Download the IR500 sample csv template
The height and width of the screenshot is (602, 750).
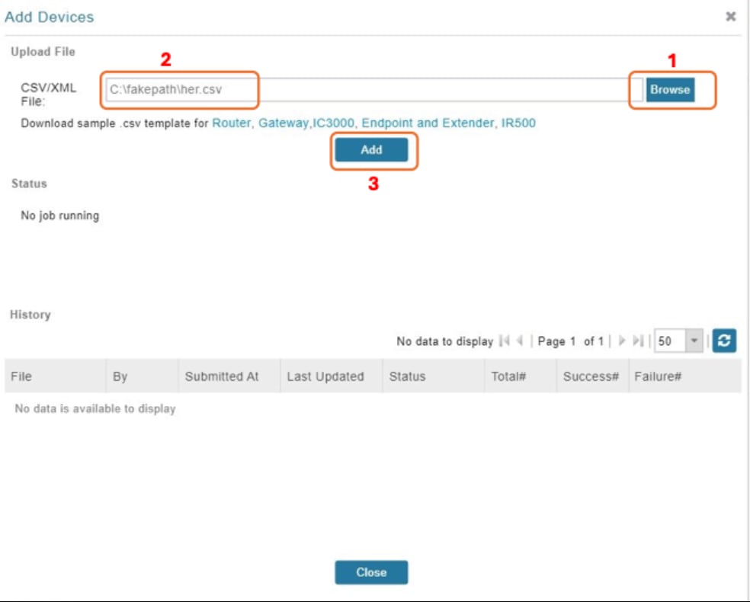tap(518, 123)
